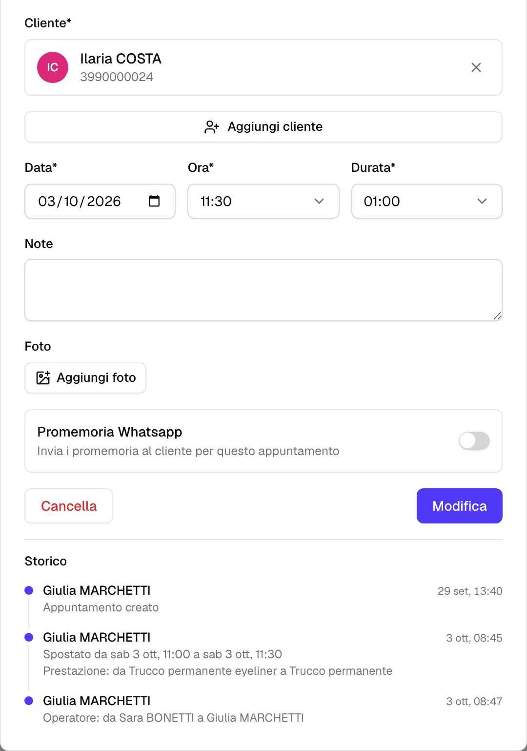Enable the Promemoria Whatsapp switch
This screenshot has height=751, width=527.
(x=474, y=441)
